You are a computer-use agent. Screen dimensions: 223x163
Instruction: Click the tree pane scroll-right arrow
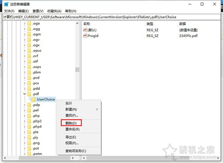[x=73, y=158]
